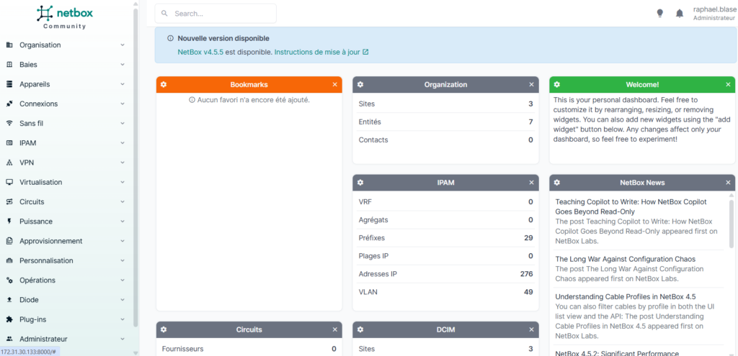Close the Circuits widget
This screenshot has height=356, width=738.
(334, 329)
